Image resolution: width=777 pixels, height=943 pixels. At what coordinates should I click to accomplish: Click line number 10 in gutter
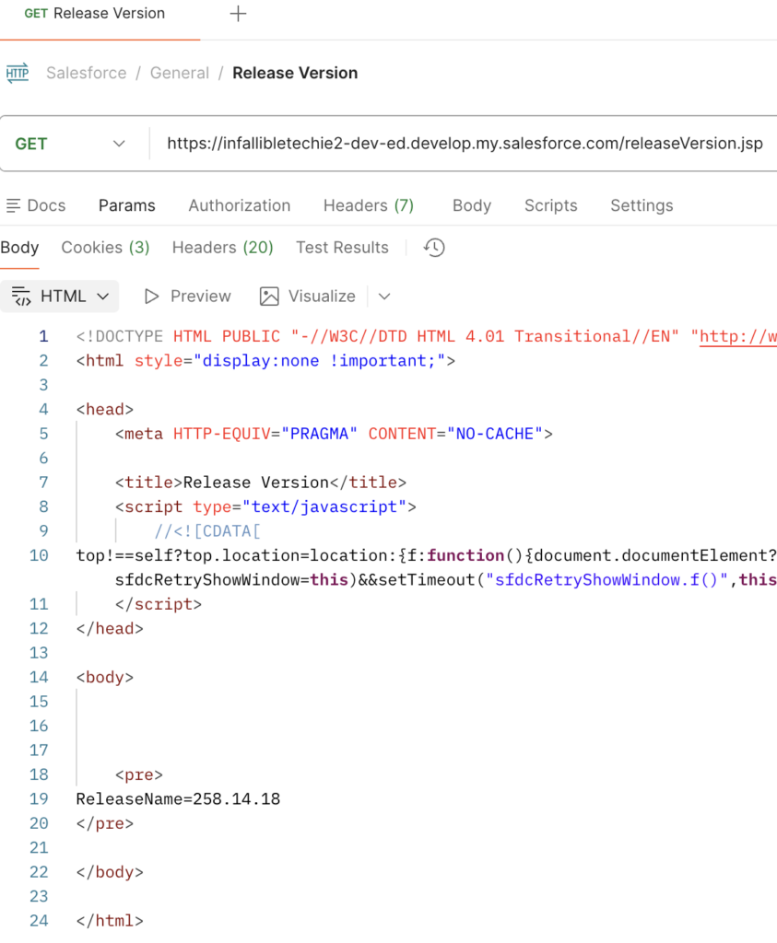coord(39,555)
